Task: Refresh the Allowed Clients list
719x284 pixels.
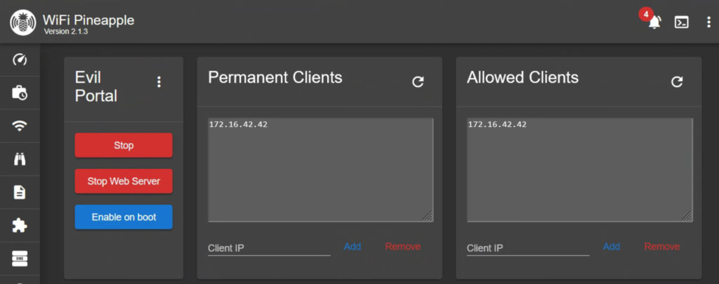Action: pos(677,82)
